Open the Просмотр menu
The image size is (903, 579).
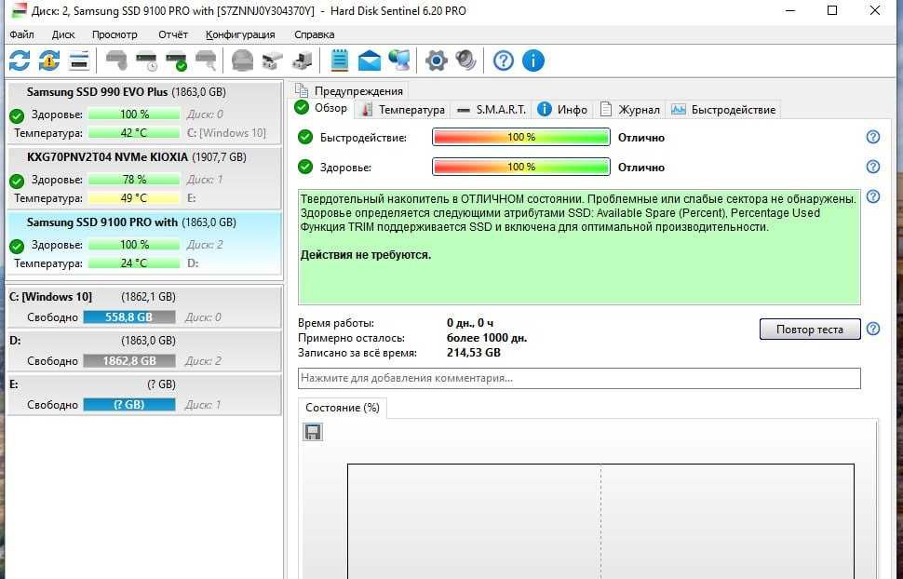[x=115, y=34]
